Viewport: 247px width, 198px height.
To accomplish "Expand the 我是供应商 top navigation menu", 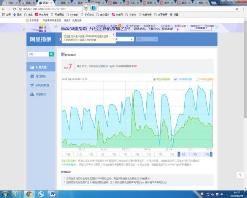I will coord(181,26).
